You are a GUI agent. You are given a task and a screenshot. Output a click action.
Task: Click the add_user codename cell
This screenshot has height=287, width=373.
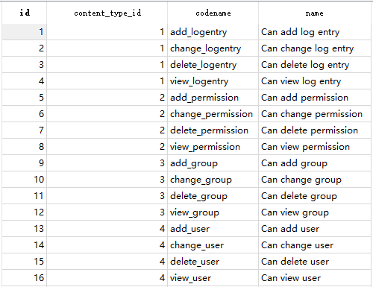[213, 229]
